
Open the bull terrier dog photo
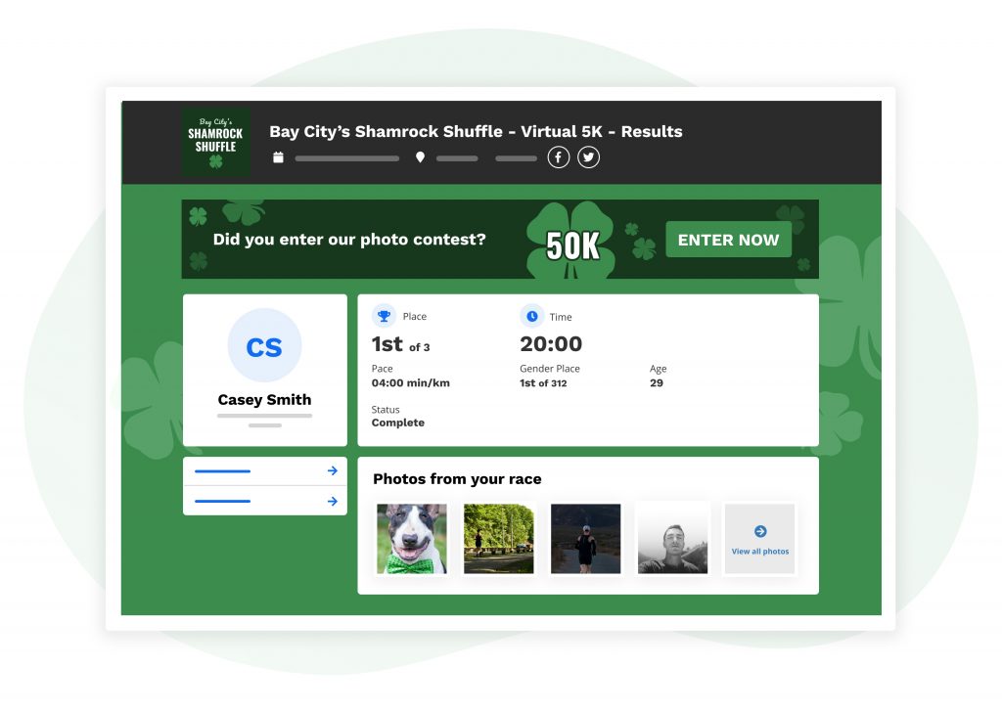412,538
